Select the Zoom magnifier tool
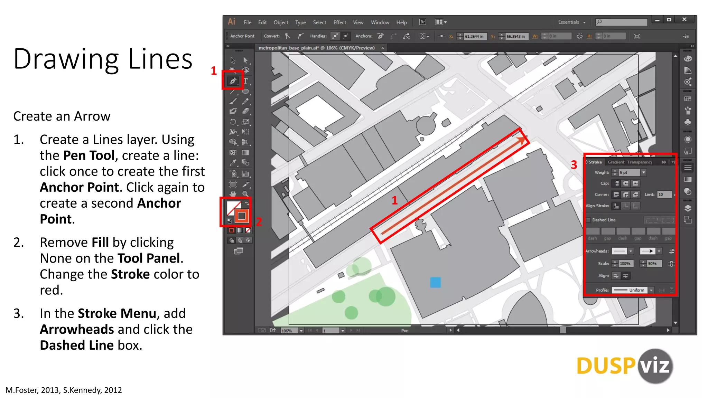The width and height of the screenshot is (708, 398). [x=245, y=194]
